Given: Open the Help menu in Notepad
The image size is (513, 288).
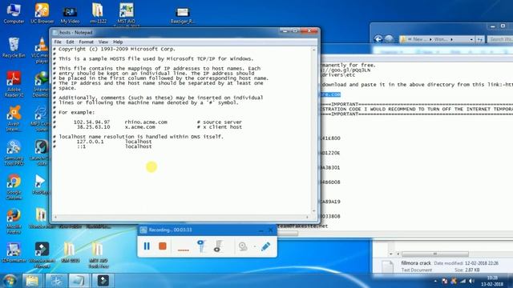Looking at the screenshot, I should 118,42.
